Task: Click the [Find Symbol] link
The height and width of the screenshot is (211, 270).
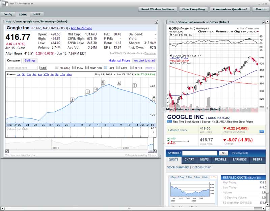Action: point(240,153)
